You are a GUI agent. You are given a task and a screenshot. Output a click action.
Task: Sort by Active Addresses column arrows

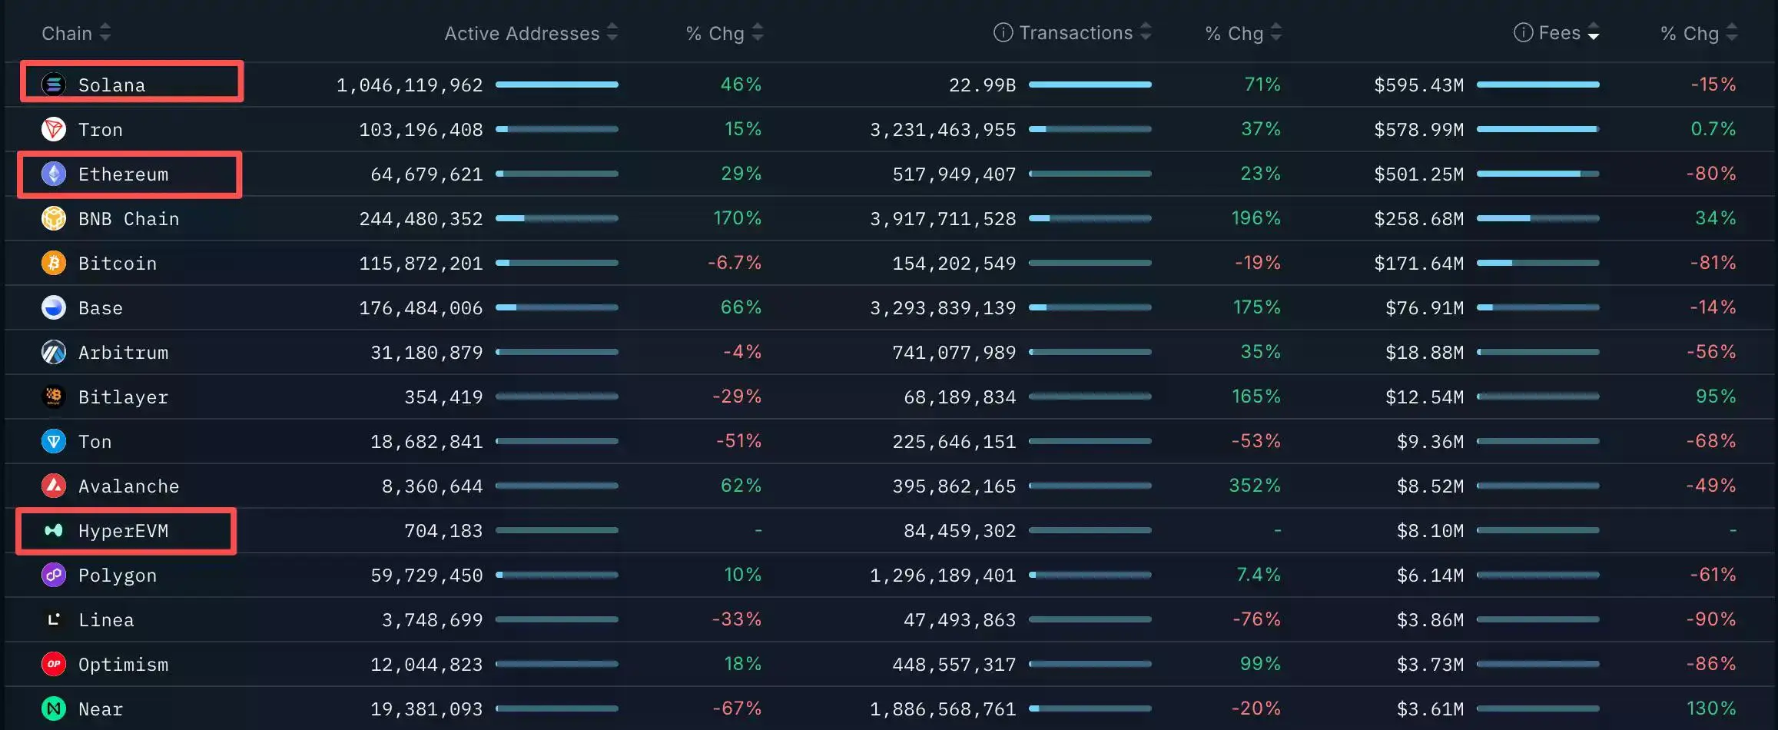pyautogui.click(x=612, y=32)
